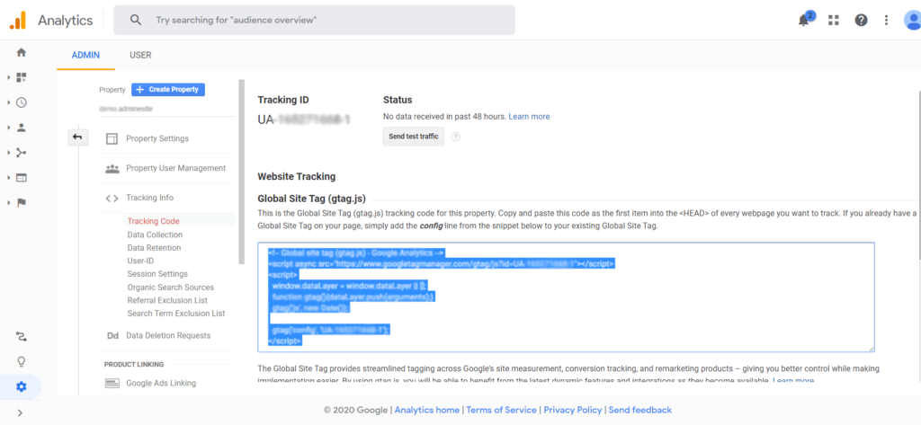Select Data Retention menu item

[x=154, y=248]
